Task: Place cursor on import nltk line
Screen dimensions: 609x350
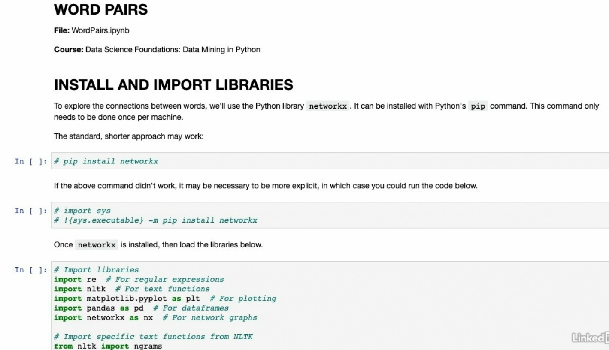Action: [x=132, y=289]
